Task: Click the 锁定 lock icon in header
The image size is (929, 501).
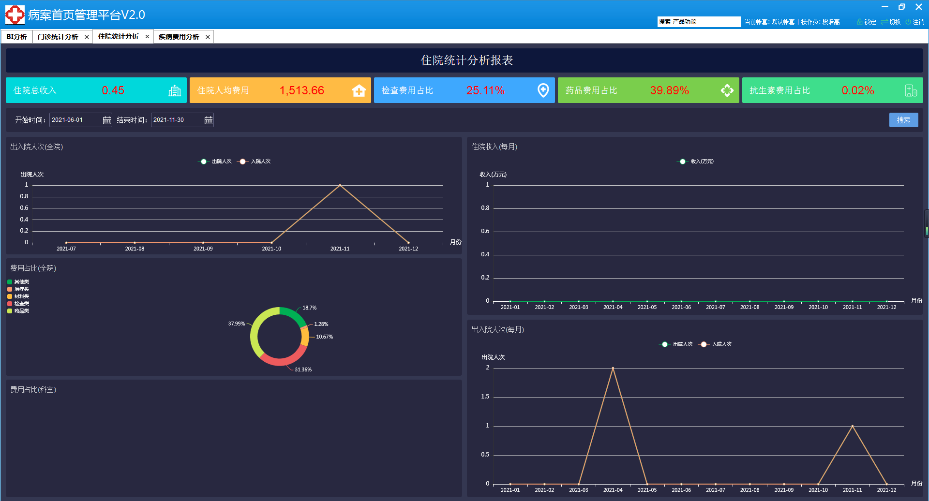Action: 860,22
